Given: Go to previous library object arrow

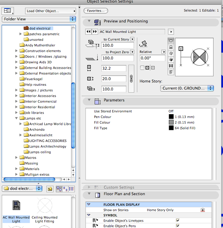Looking at the screenshot, I should pyautogui.click(x=89, y=32).
